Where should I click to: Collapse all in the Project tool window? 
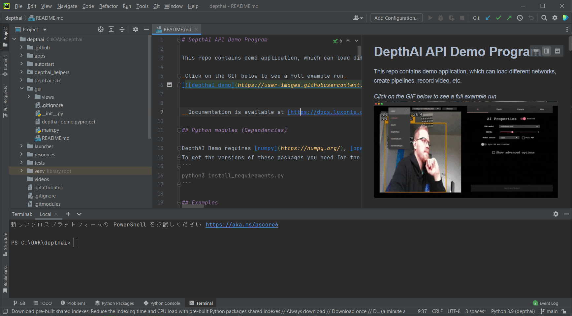point(122,30)
